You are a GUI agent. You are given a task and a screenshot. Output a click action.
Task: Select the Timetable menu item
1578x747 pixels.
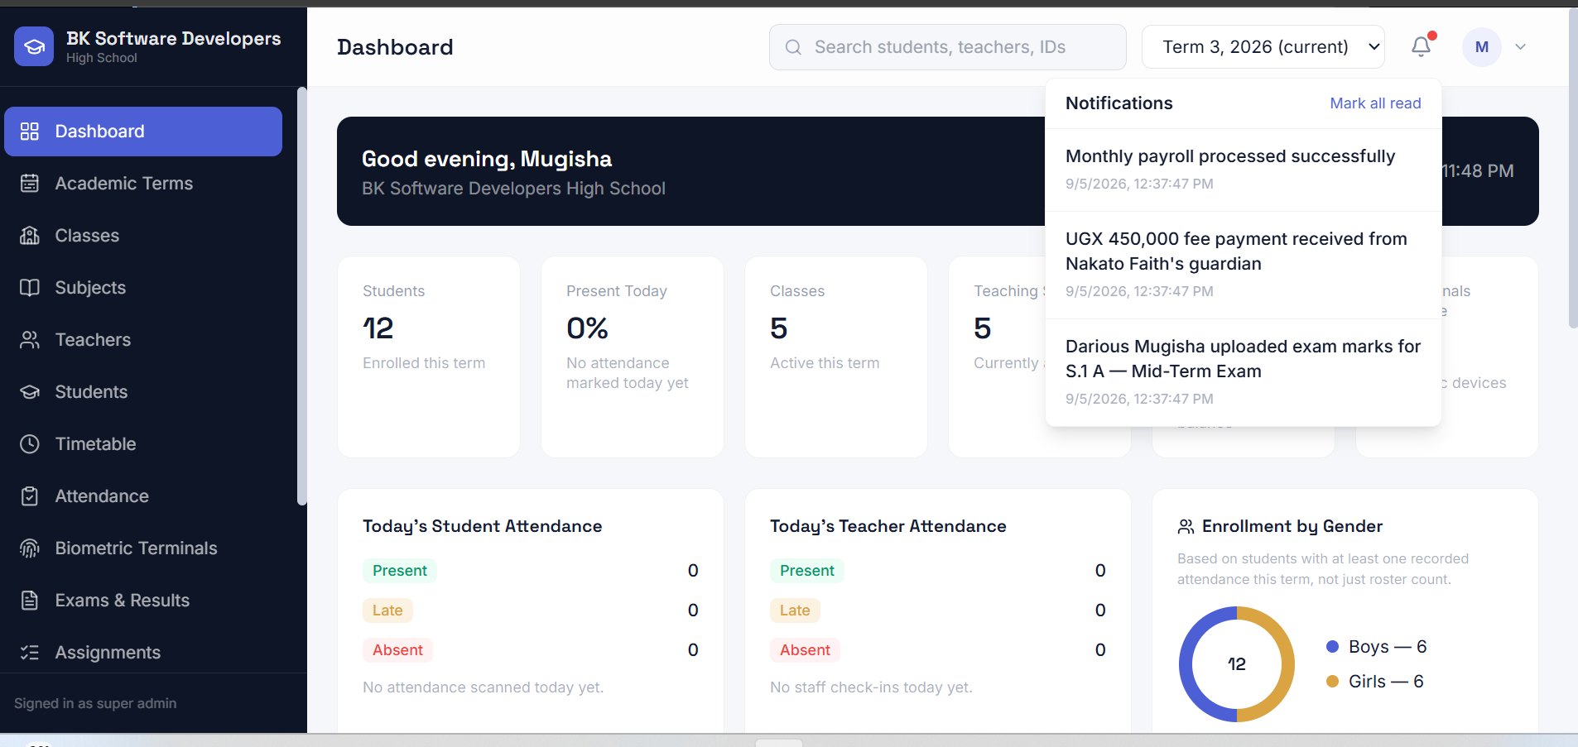coord(143,444)
